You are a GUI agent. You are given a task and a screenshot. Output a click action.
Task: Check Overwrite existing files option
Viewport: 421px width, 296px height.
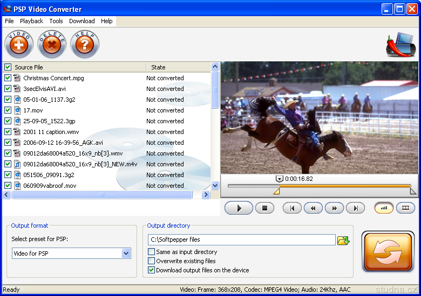152,261
